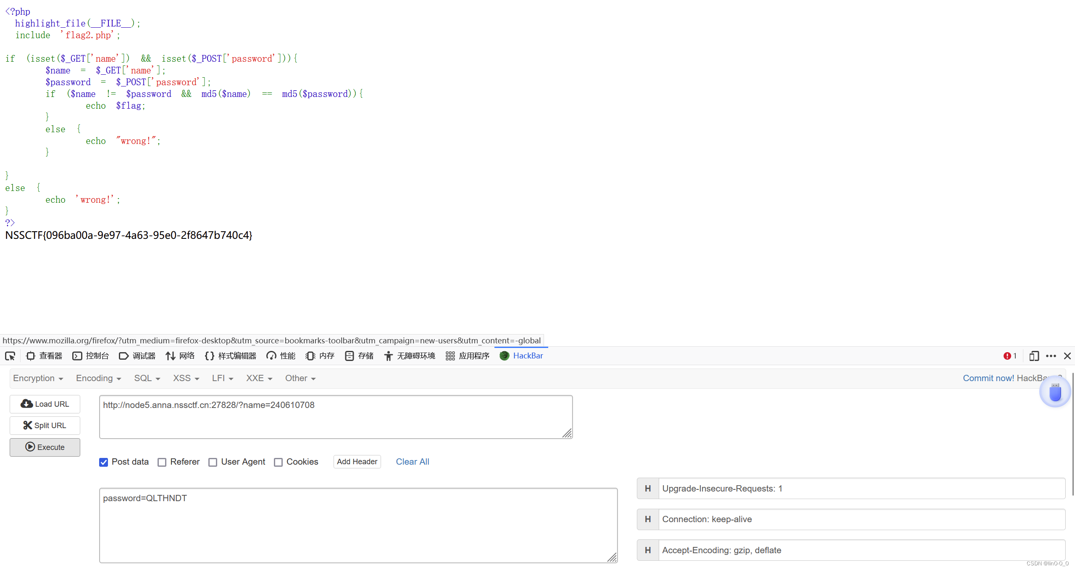Click the red error count badge
This screenshot has height=570, width=1075.
point(1009,356)
